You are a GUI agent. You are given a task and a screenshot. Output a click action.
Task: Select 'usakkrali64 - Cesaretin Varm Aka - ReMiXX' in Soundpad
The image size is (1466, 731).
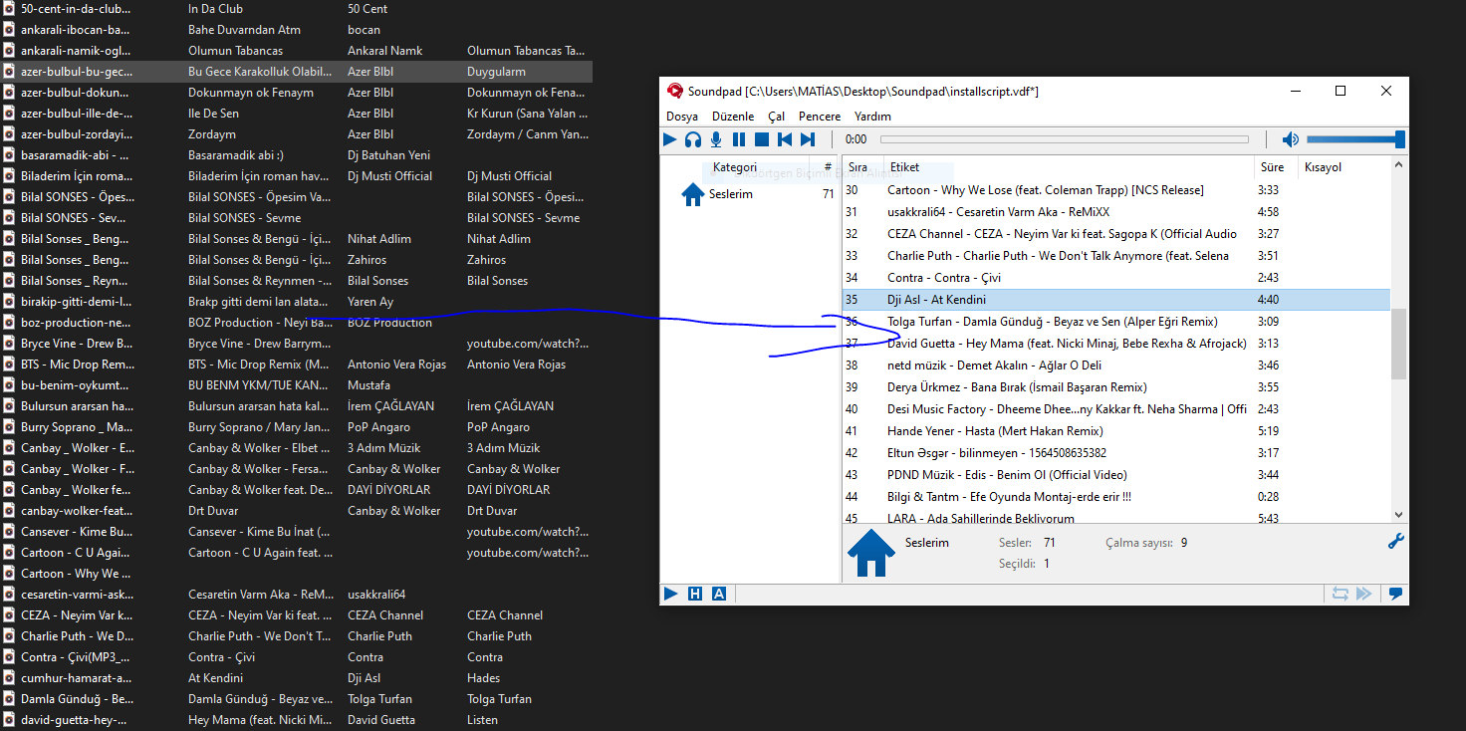point(1116,212)
